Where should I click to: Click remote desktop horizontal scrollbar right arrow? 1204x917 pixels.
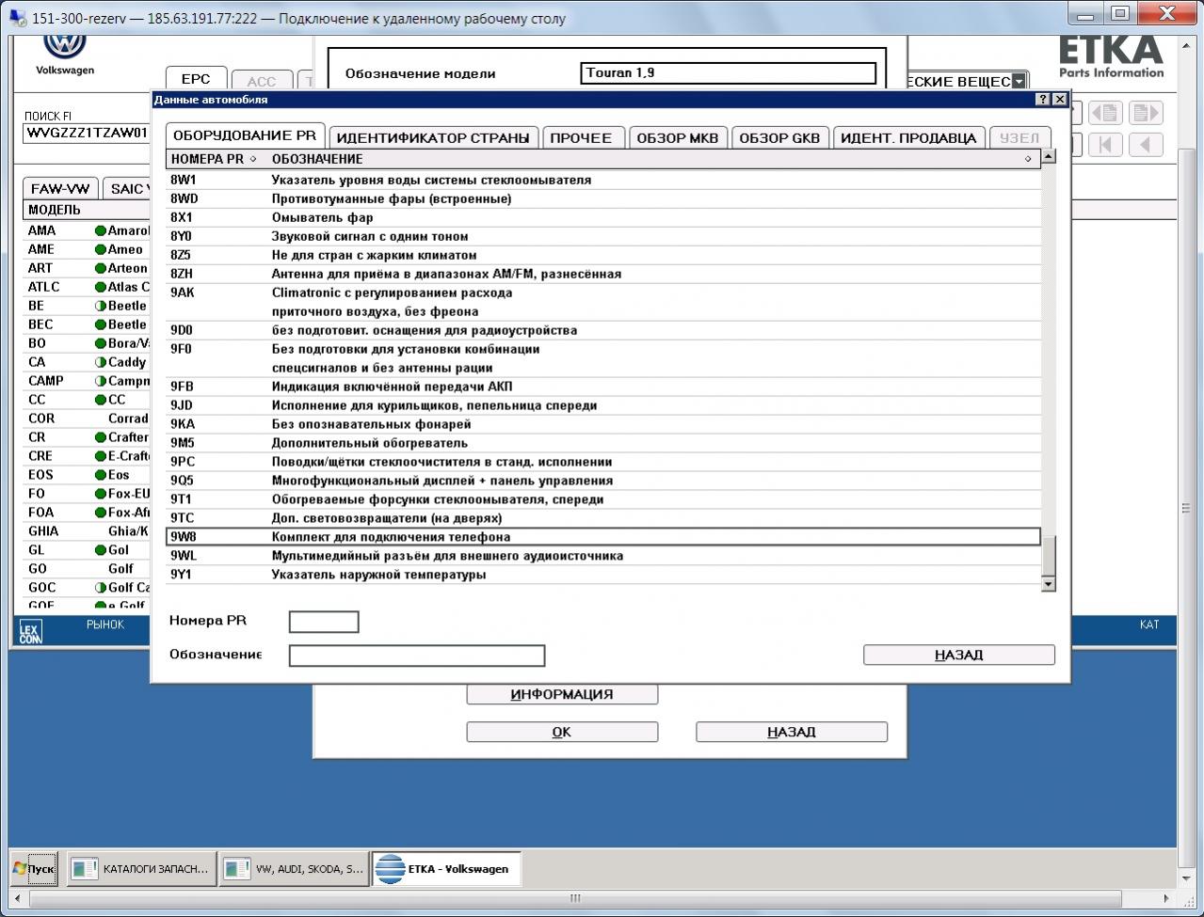click(1168, 897)
